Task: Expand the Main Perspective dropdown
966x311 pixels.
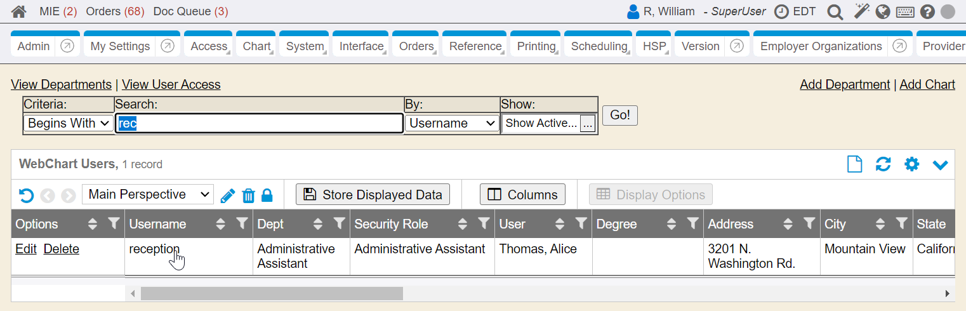Action: tap(148, 195)
